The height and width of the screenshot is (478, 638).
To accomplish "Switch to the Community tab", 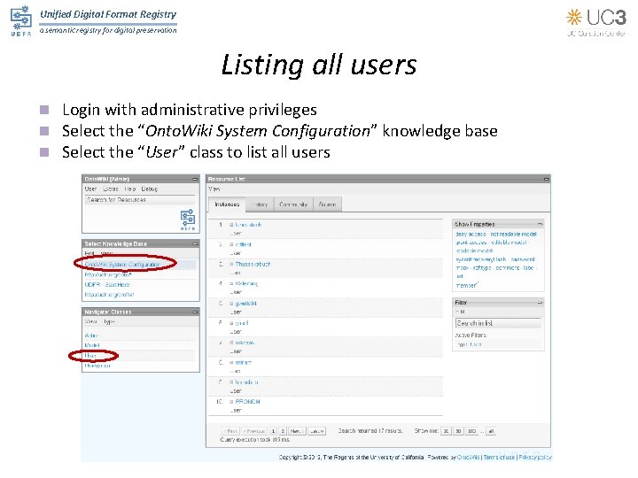I will 293,204.
